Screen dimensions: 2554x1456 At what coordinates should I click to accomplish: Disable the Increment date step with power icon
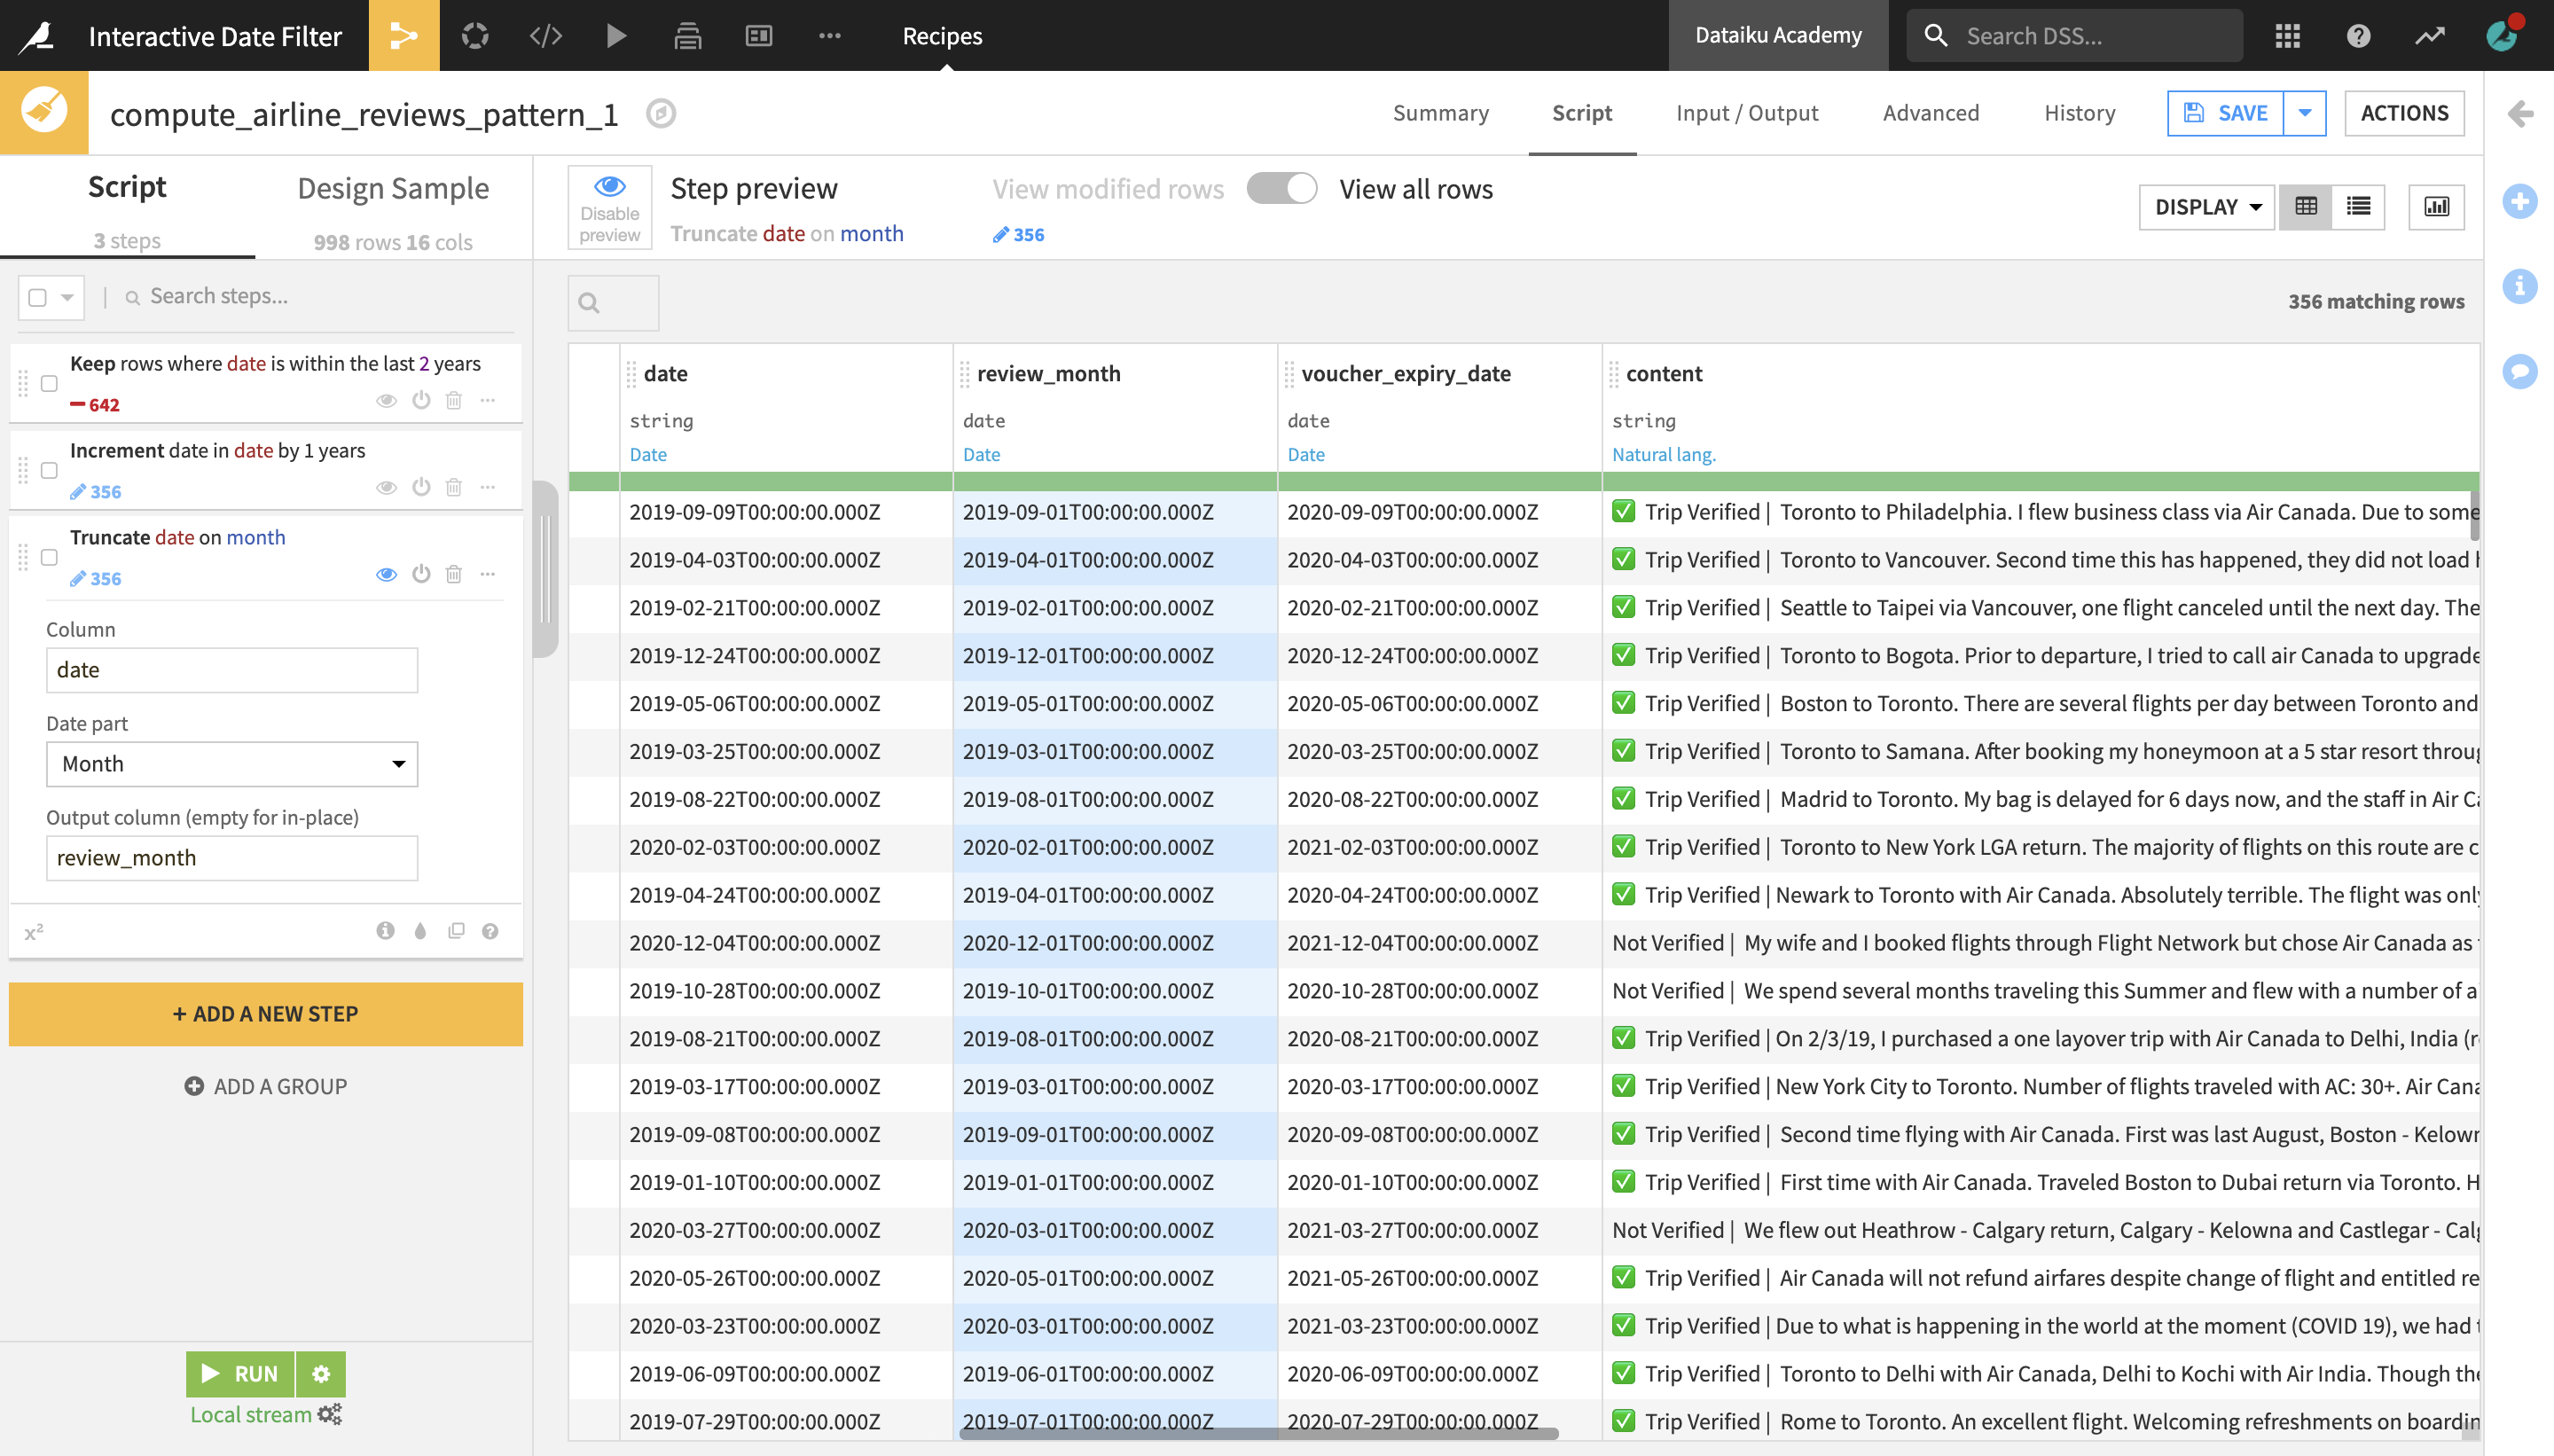(421, 487)
